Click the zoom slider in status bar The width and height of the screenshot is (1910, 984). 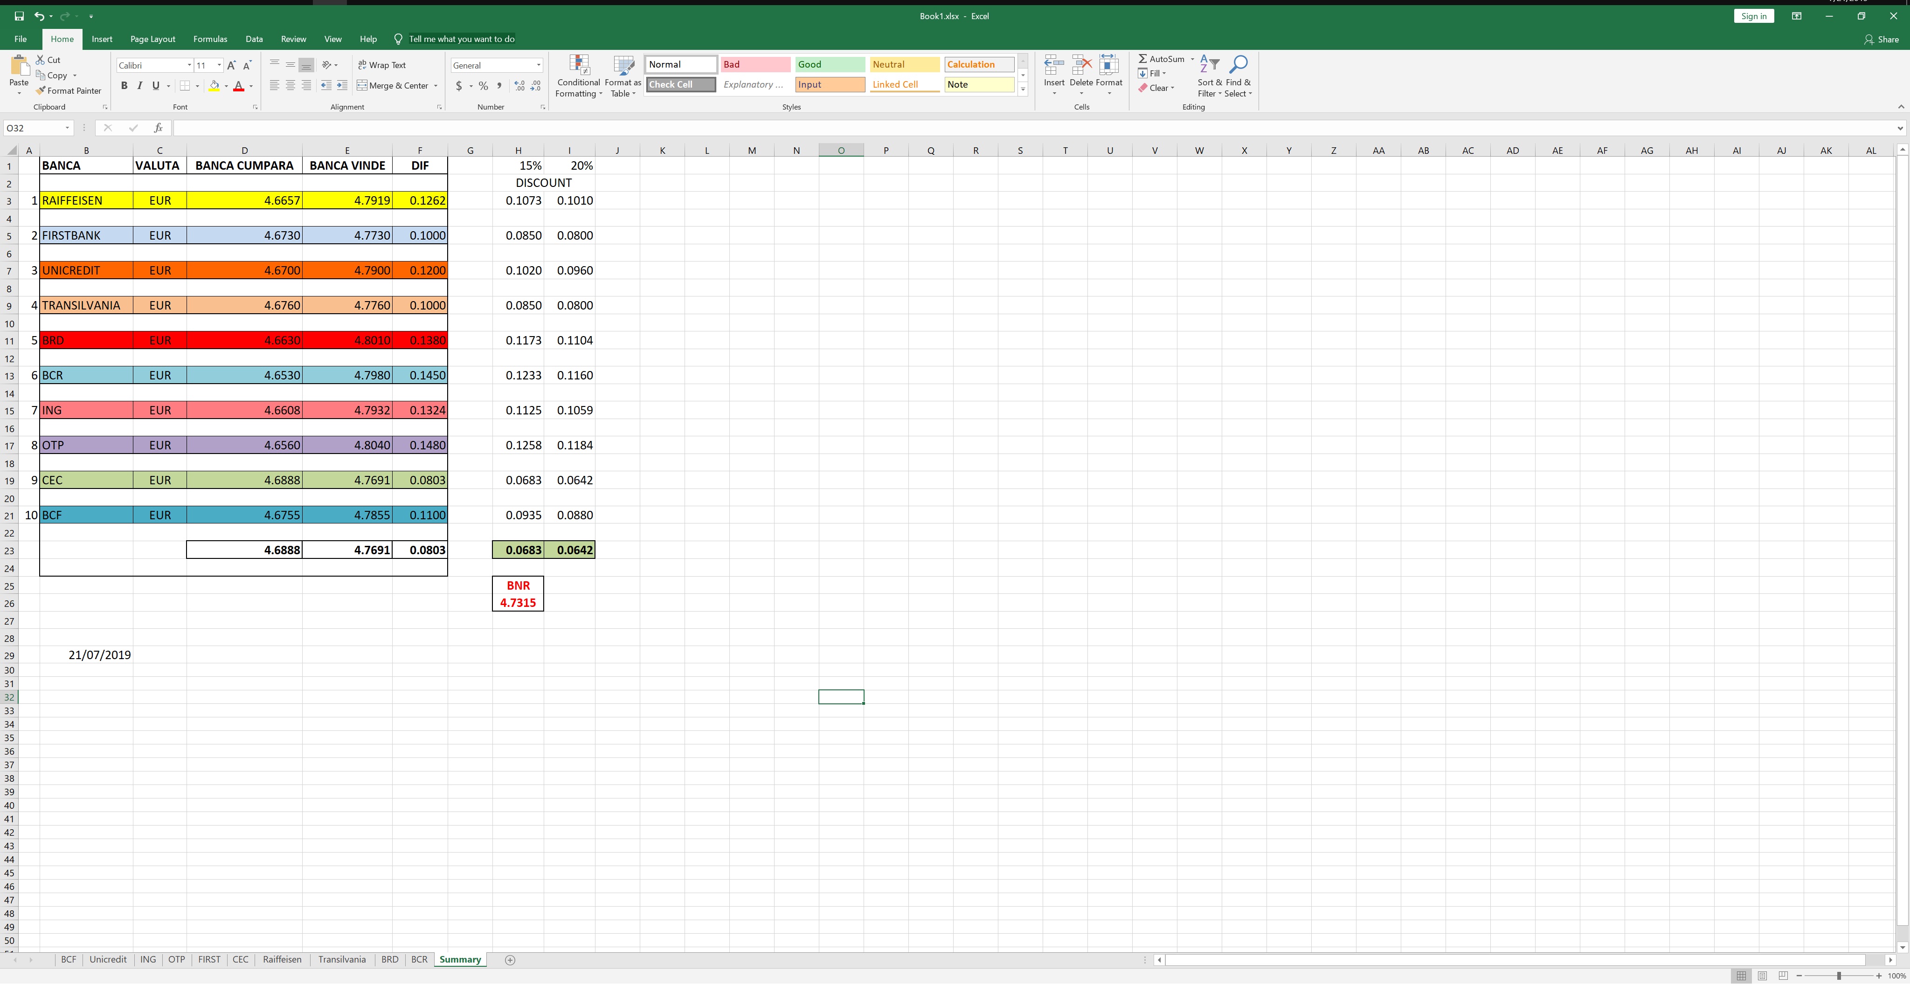point(1839,976)
